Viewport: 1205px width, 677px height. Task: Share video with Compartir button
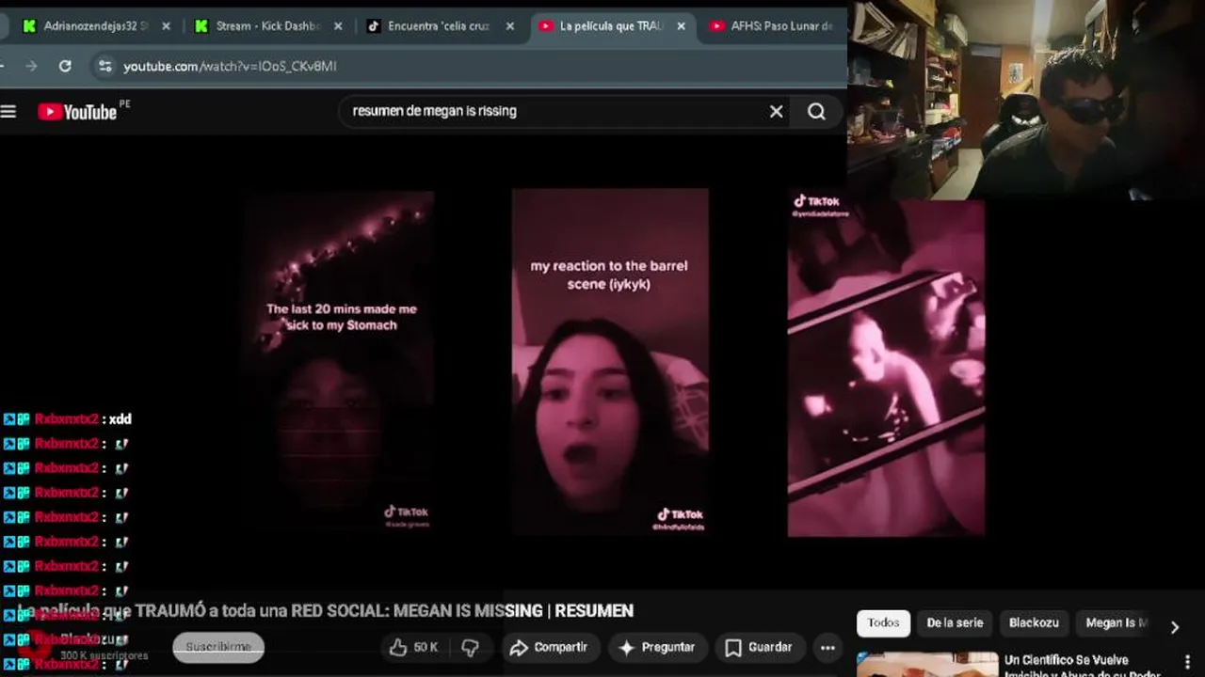tap(549, 647)
